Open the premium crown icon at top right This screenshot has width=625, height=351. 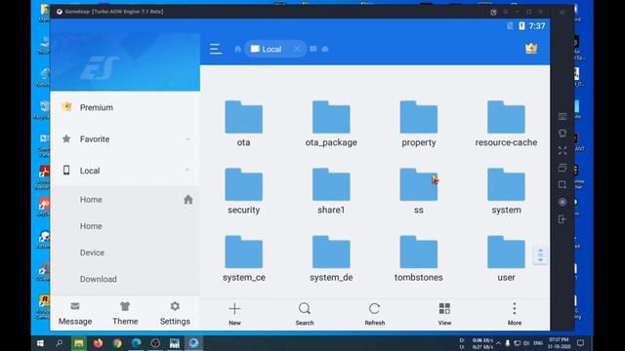[x=531, y=49]
